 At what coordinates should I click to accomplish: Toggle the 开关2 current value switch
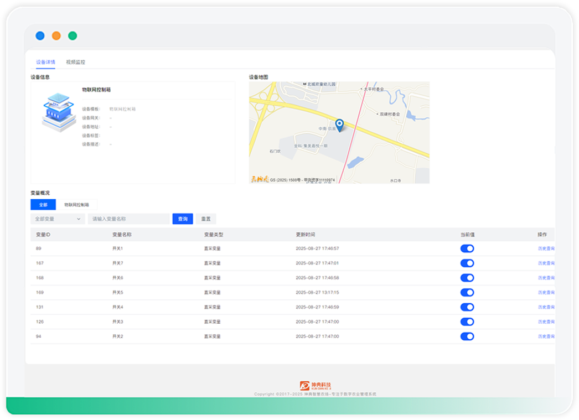[x=467, y=336]
